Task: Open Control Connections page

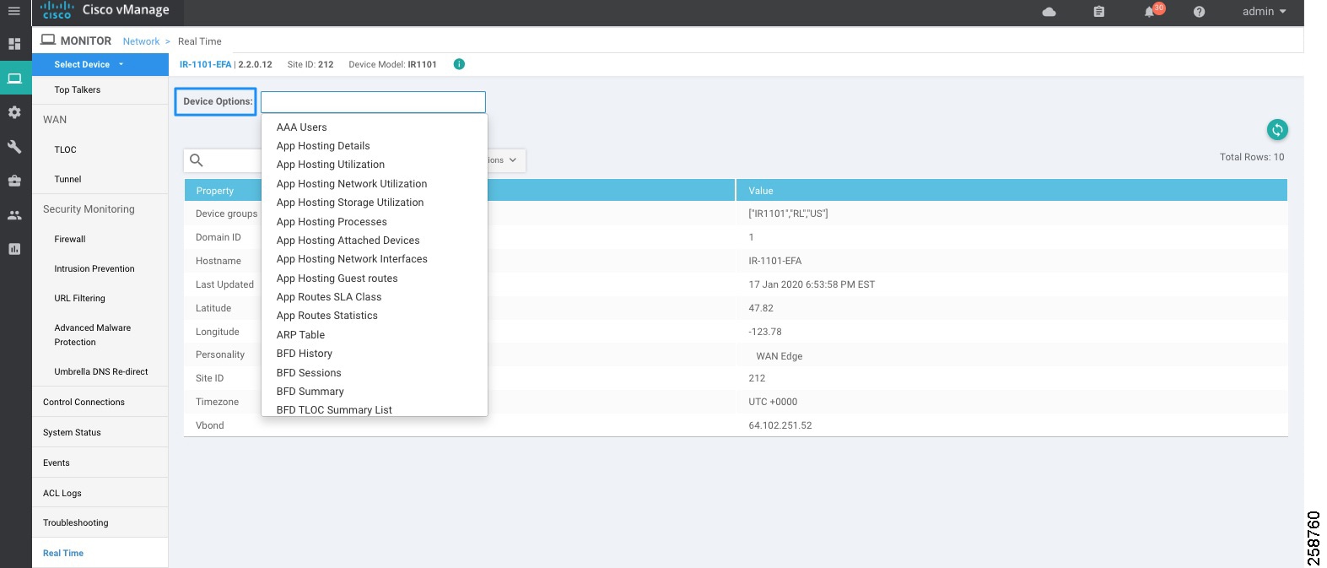Action: tap(84, 402)
